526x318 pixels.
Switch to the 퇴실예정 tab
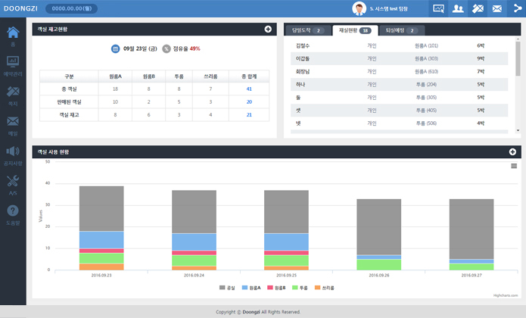click(x=402, y=30)
